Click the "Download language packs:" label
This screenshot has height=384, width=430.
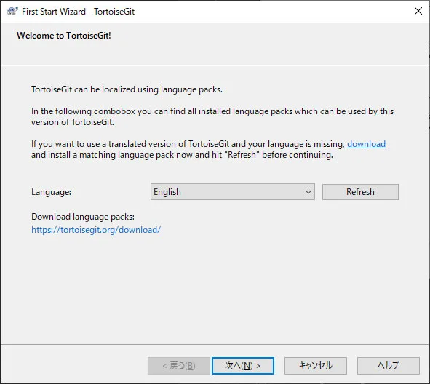[x=83, y=217]
